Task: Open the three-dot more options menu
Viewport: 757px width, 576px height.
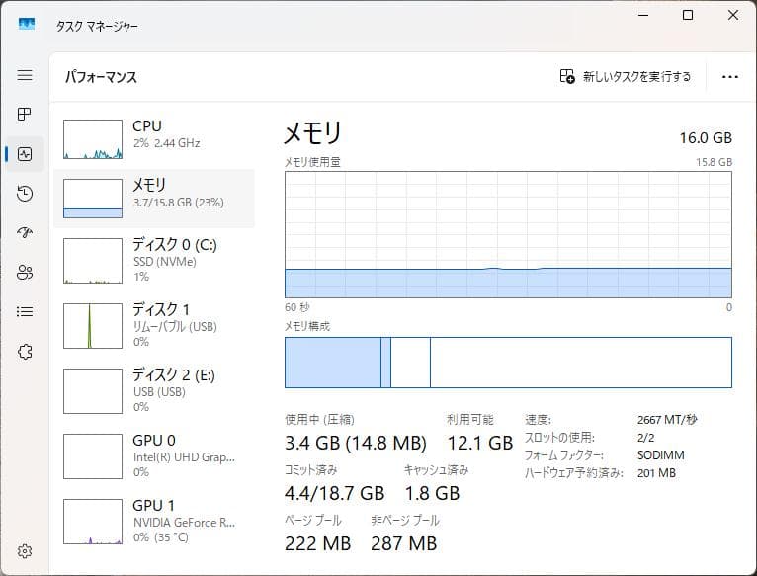Action: 730,77
